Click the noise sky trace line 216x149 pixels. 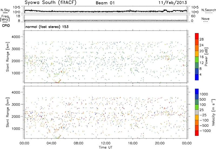[x=106, y=11]
